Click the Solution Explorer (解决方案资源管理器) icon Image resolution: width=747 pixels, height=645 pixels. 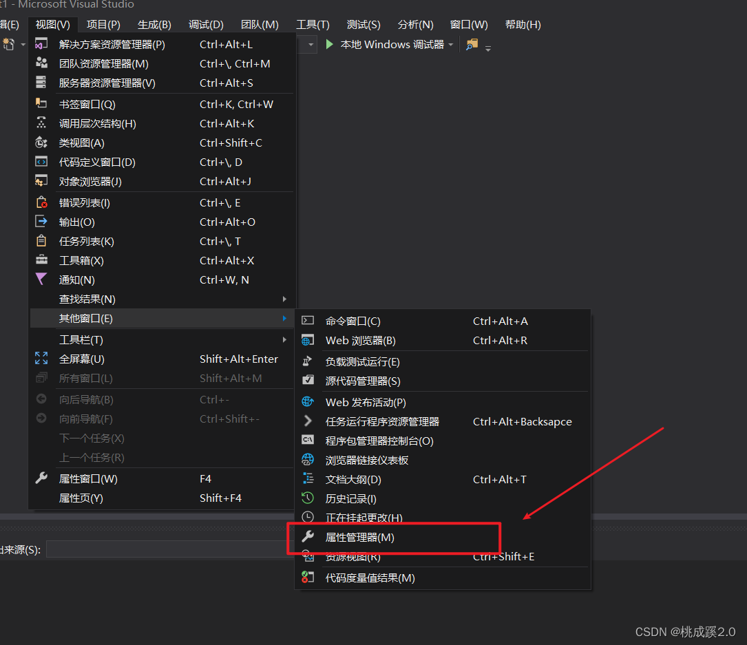(x=41, y=44)
